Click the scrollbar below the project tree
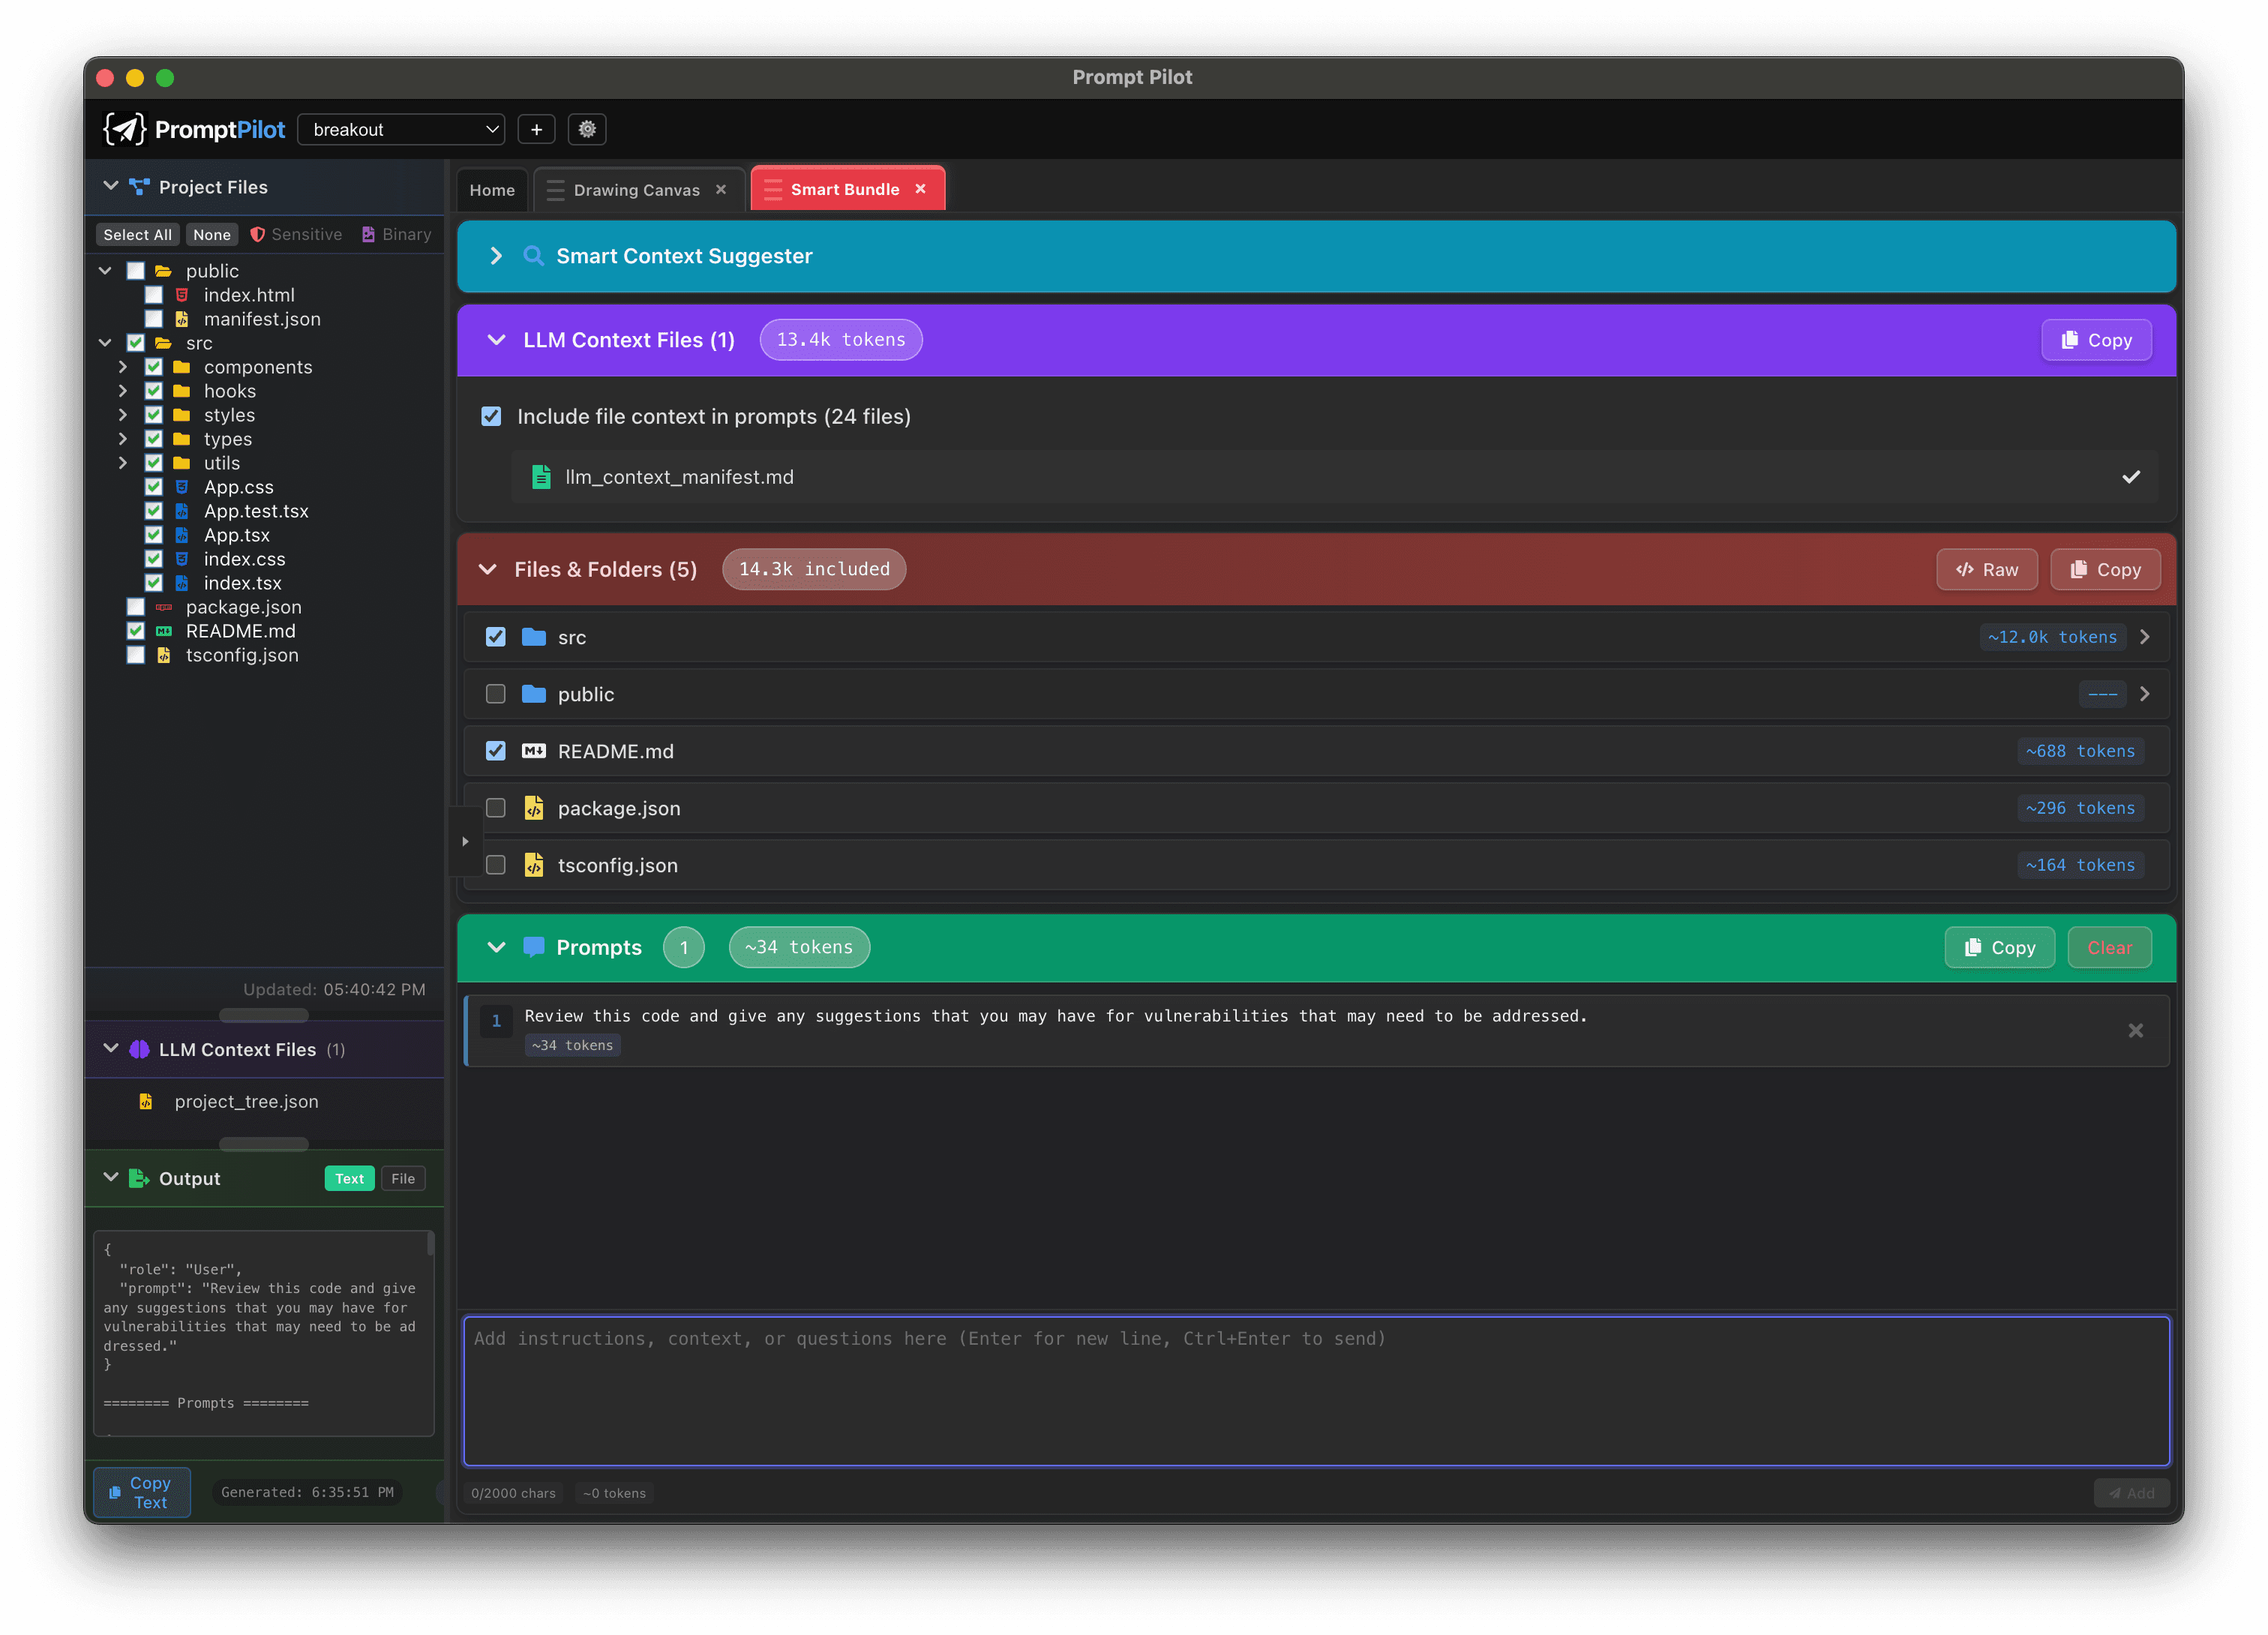Image resolution: width=2268 pixels, height=1635 pixels. [264, 1015]
